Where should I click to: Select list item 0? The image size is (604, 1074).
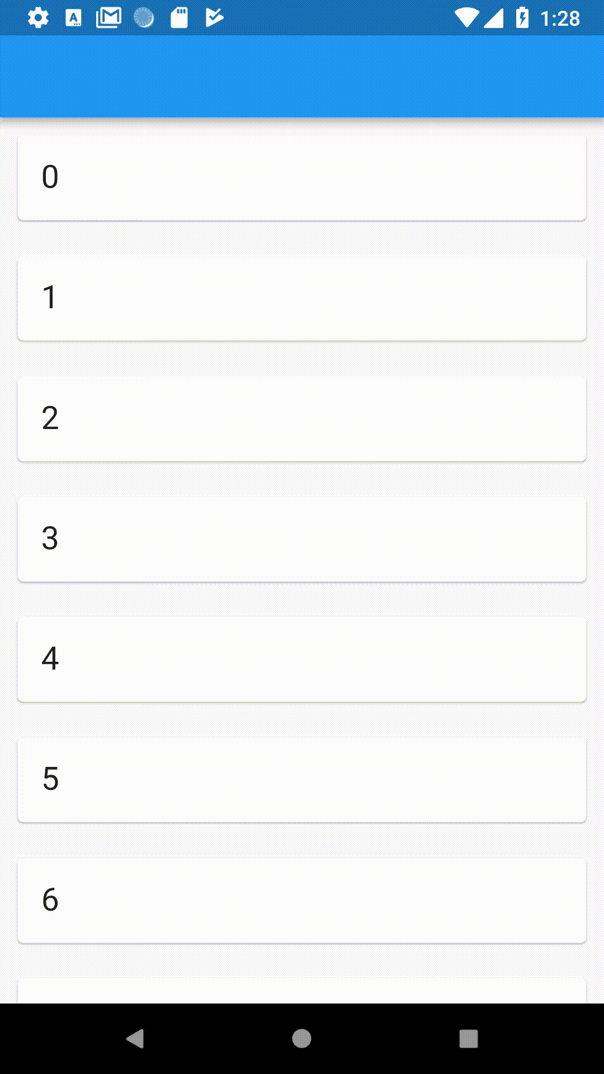302,177
